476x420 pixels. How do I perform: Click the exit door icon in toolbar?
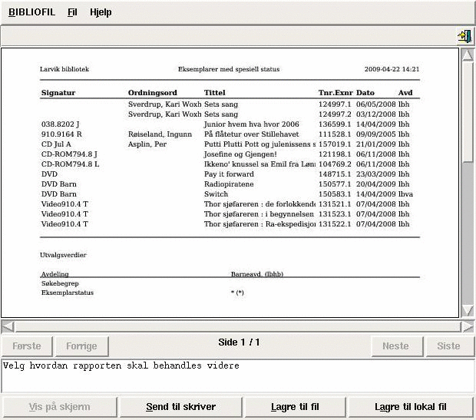click(x=464, y=36)
